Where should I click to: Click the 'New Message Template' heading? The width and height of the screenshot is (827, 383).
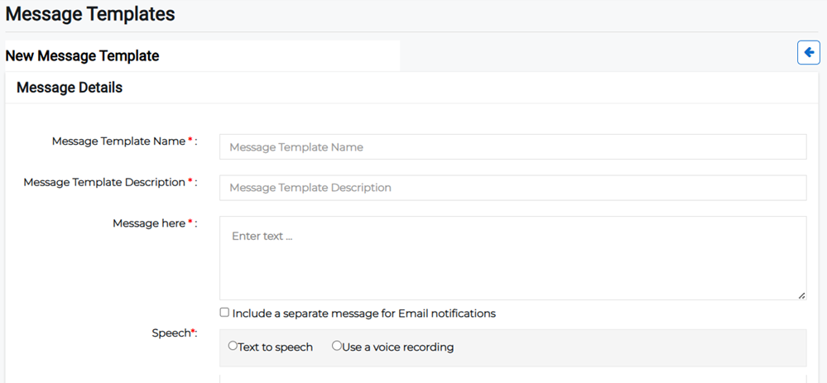tap(82, 55)
